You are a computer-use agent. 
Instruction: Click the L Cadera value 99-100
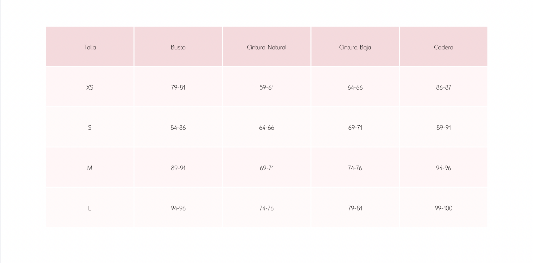(x=443, y=208)
